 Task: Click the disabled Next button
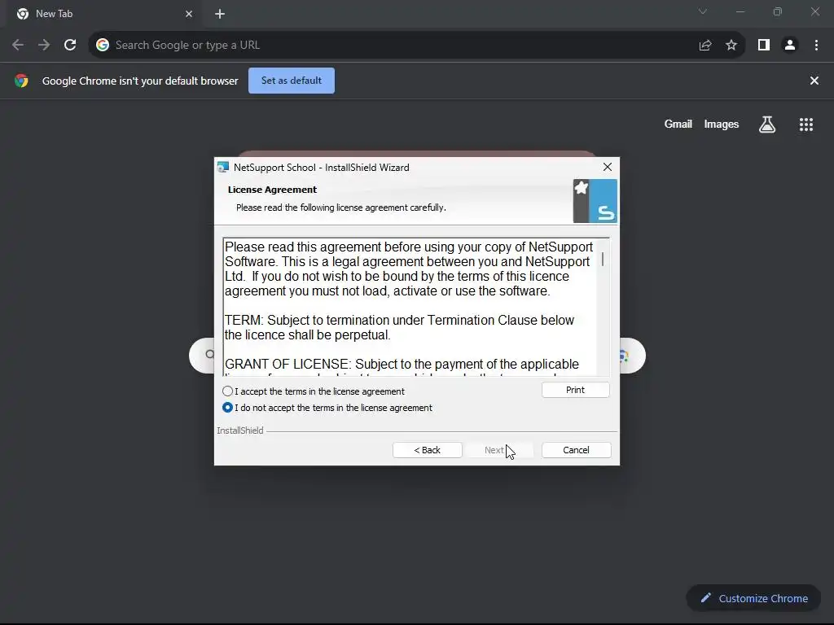pyautogui.click(x=499, y=450)
